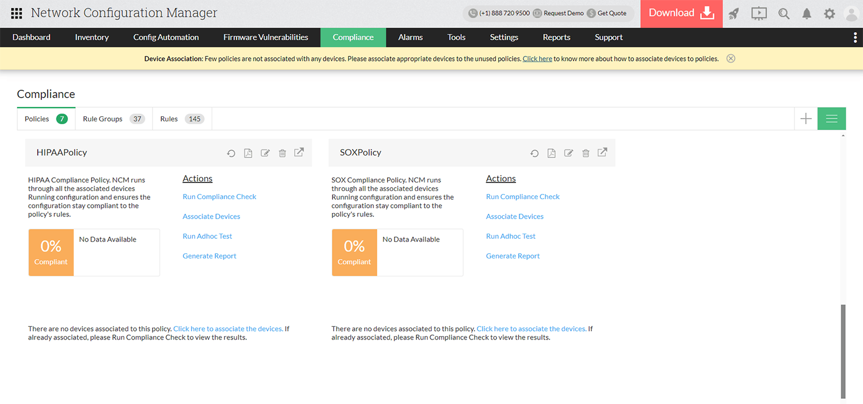The height and width of the screenshot is (404, 863).
Task: Run Adhoc Test for SOXPolicy
Action: tap(510, 236)
